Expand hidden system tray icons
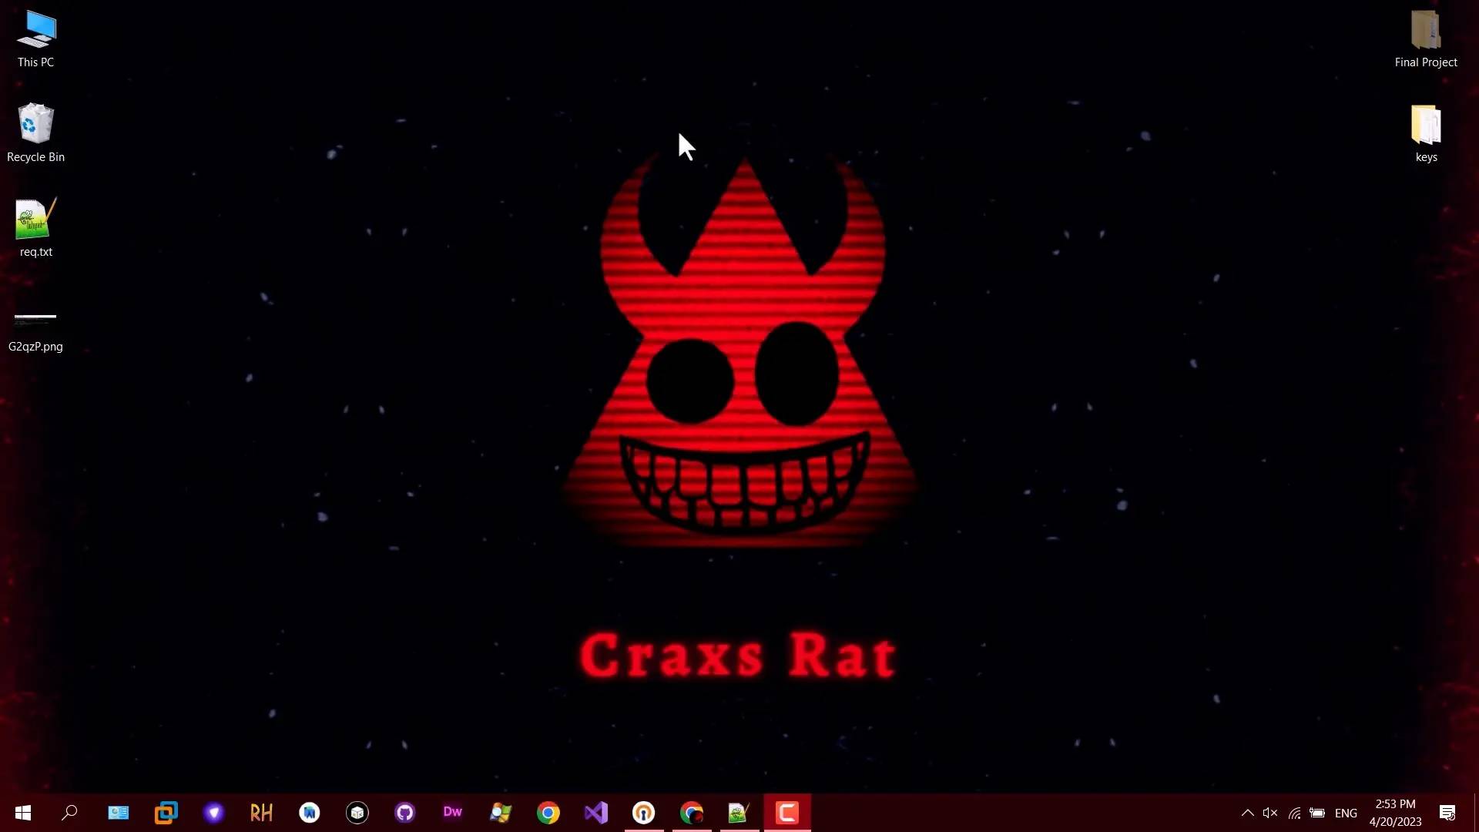Screen dimensions: 1479x832 pyautogui.click(x=1247, y=813)
